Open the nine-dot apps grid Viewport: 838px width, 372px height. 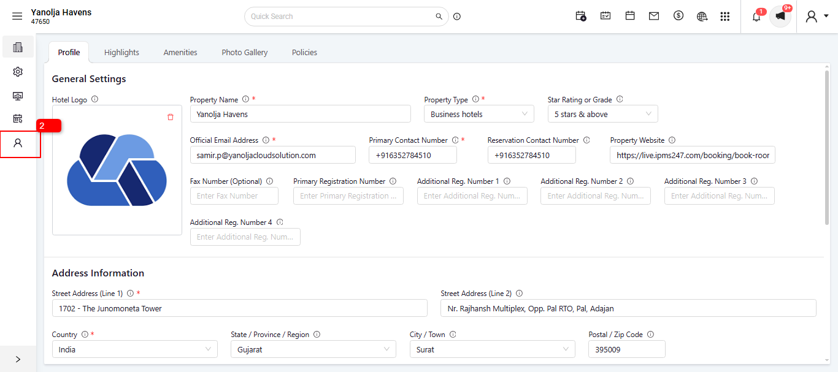click(x=725, y=17)
